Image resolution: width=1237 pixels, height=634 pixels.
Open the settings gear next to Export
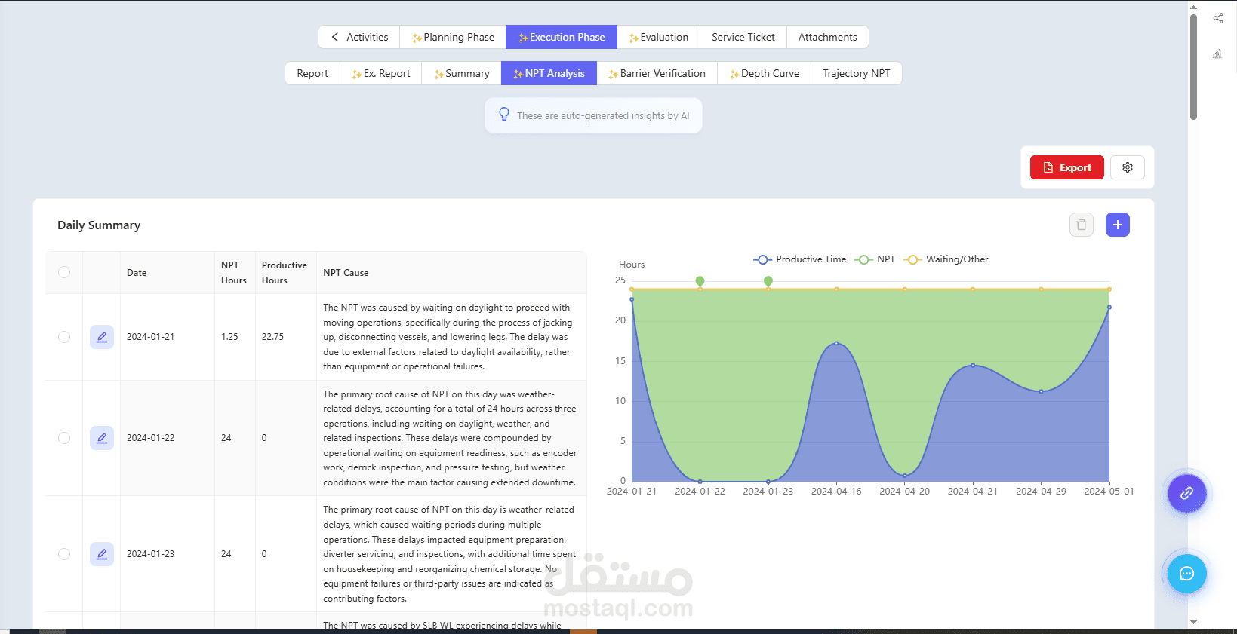pyautogui.click(x=1127, y=167)
